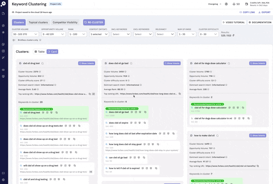Open DOCUMENTATION

point(260,22)
